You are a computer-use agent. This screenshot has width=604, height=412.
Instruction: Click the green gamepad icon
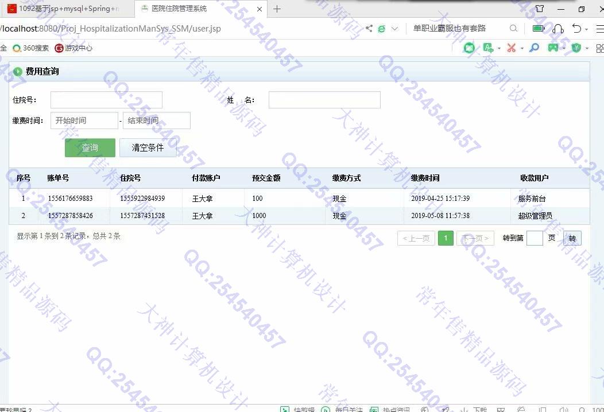[x=553, y=48]
